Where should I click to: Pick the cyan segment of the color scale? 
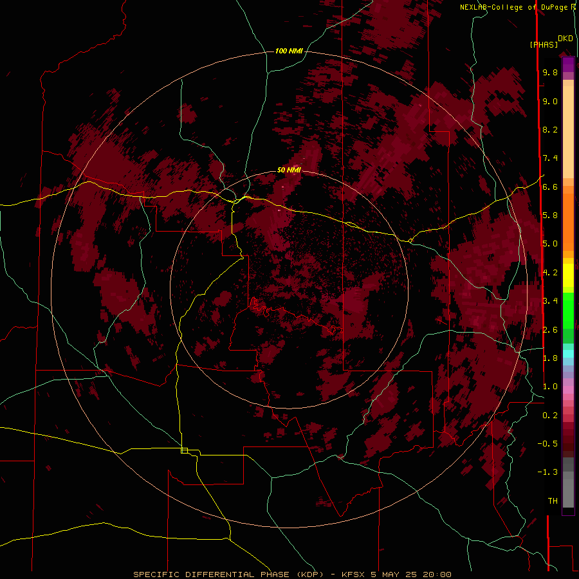(x=568, y=354)
